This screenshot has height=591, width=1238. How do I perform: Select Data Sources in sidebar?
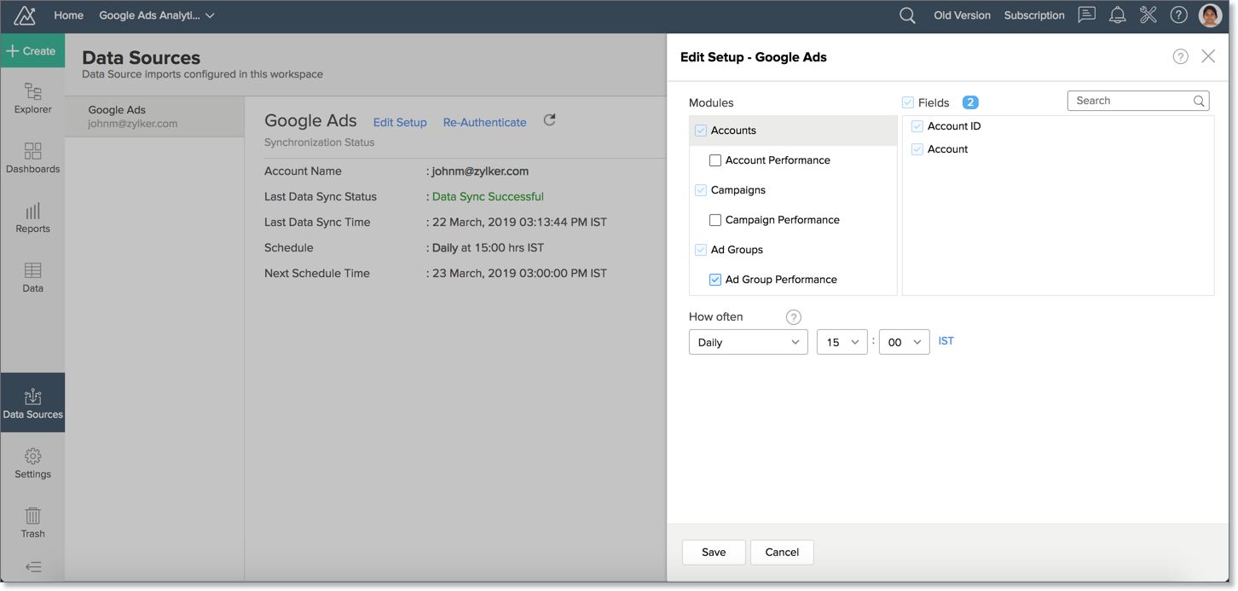click(32, 403)
